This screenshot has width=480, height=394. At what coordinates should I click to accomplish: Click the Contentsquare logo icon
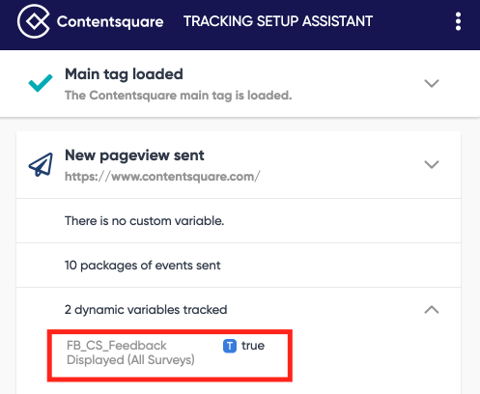tap(34, 21)
